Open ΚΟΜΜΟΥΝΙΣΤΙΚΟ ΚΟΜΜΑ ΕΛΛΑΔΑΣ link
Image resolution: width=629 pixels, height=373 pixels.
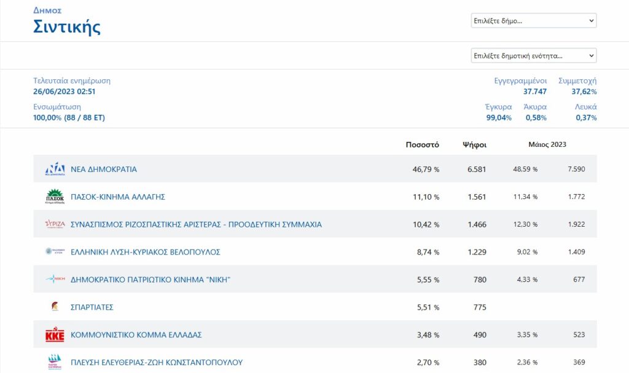(136, 335)
